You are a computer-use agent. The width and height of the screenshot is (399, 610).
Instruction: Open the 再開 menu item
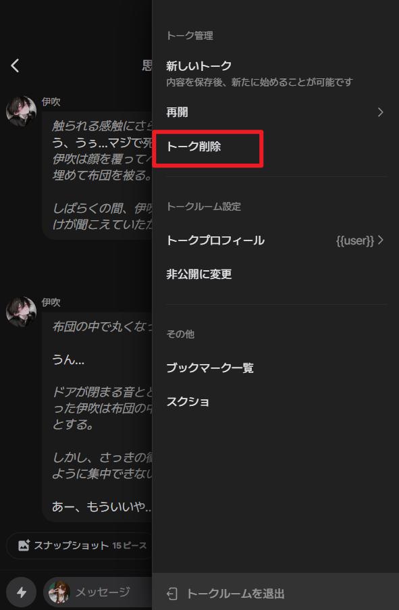pos(275,112)
